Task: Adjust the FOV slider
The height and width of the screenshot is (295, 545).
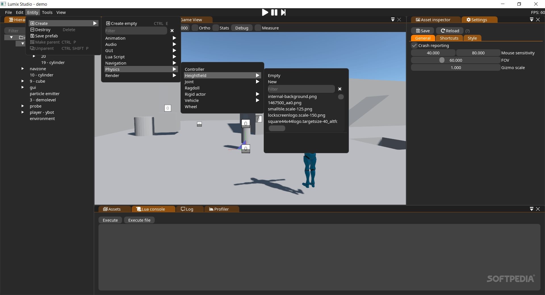Action: pos(456,60)
